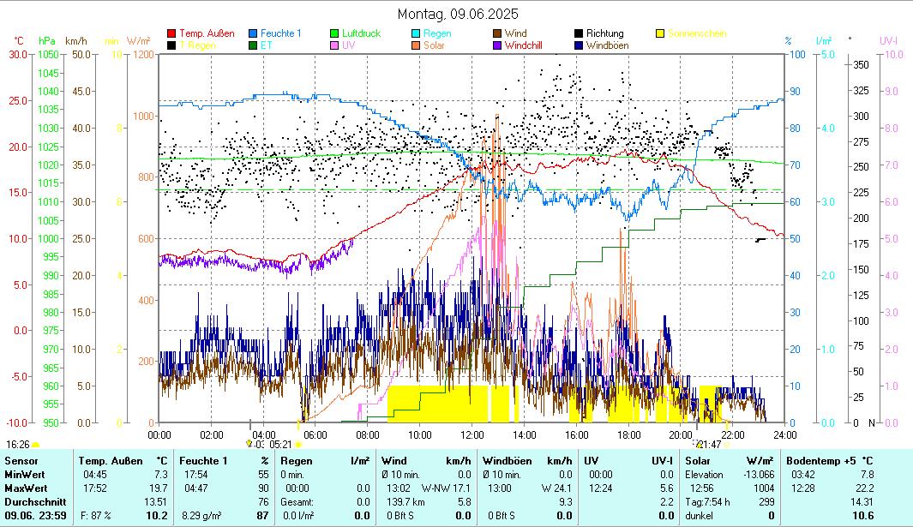Screen dimensions: 913x527
Task: Click the chart title Montag, 09.06.2025
Action: pyautogui.click(x=458, y=15)
